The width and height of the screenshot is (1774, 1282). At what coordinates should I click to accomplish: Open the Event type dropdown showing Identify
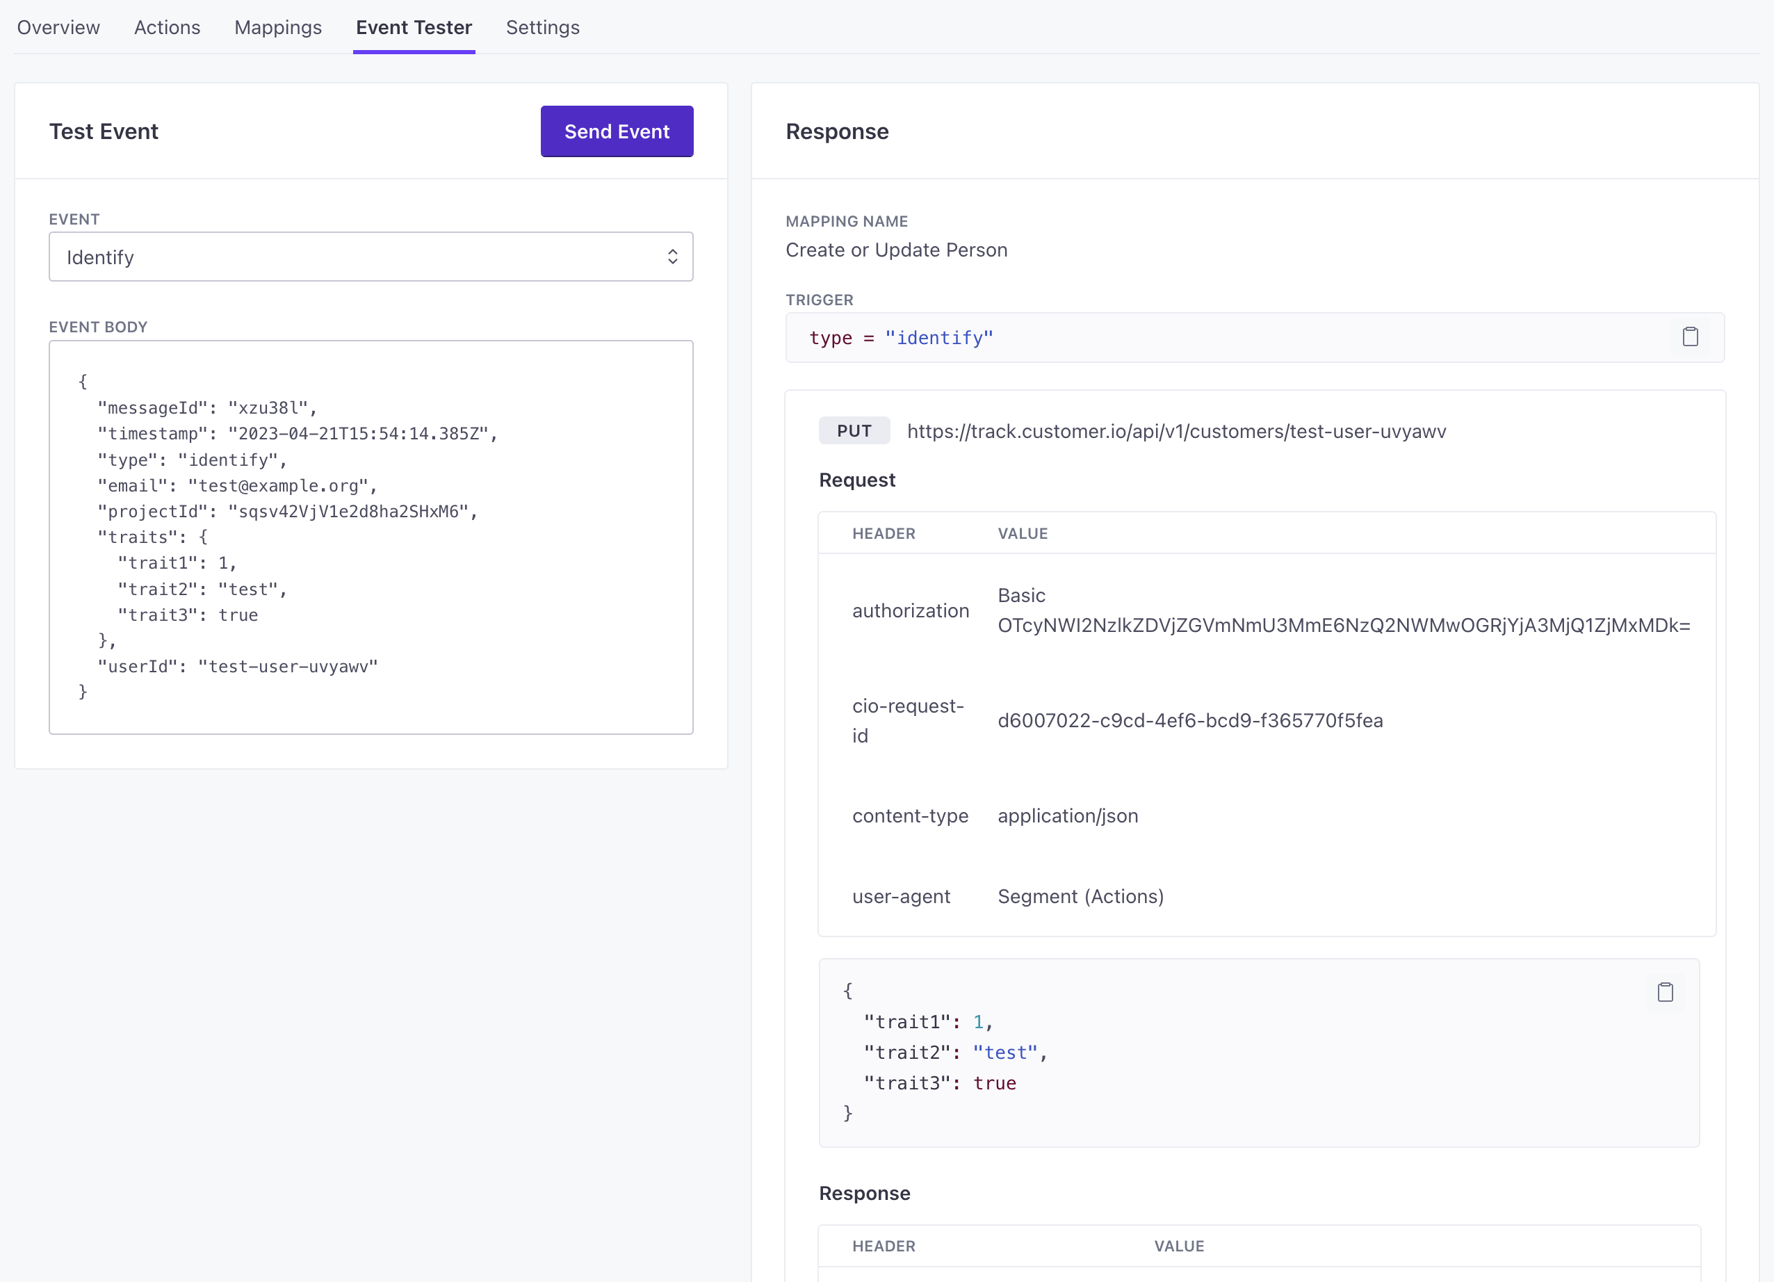[371, 257]
